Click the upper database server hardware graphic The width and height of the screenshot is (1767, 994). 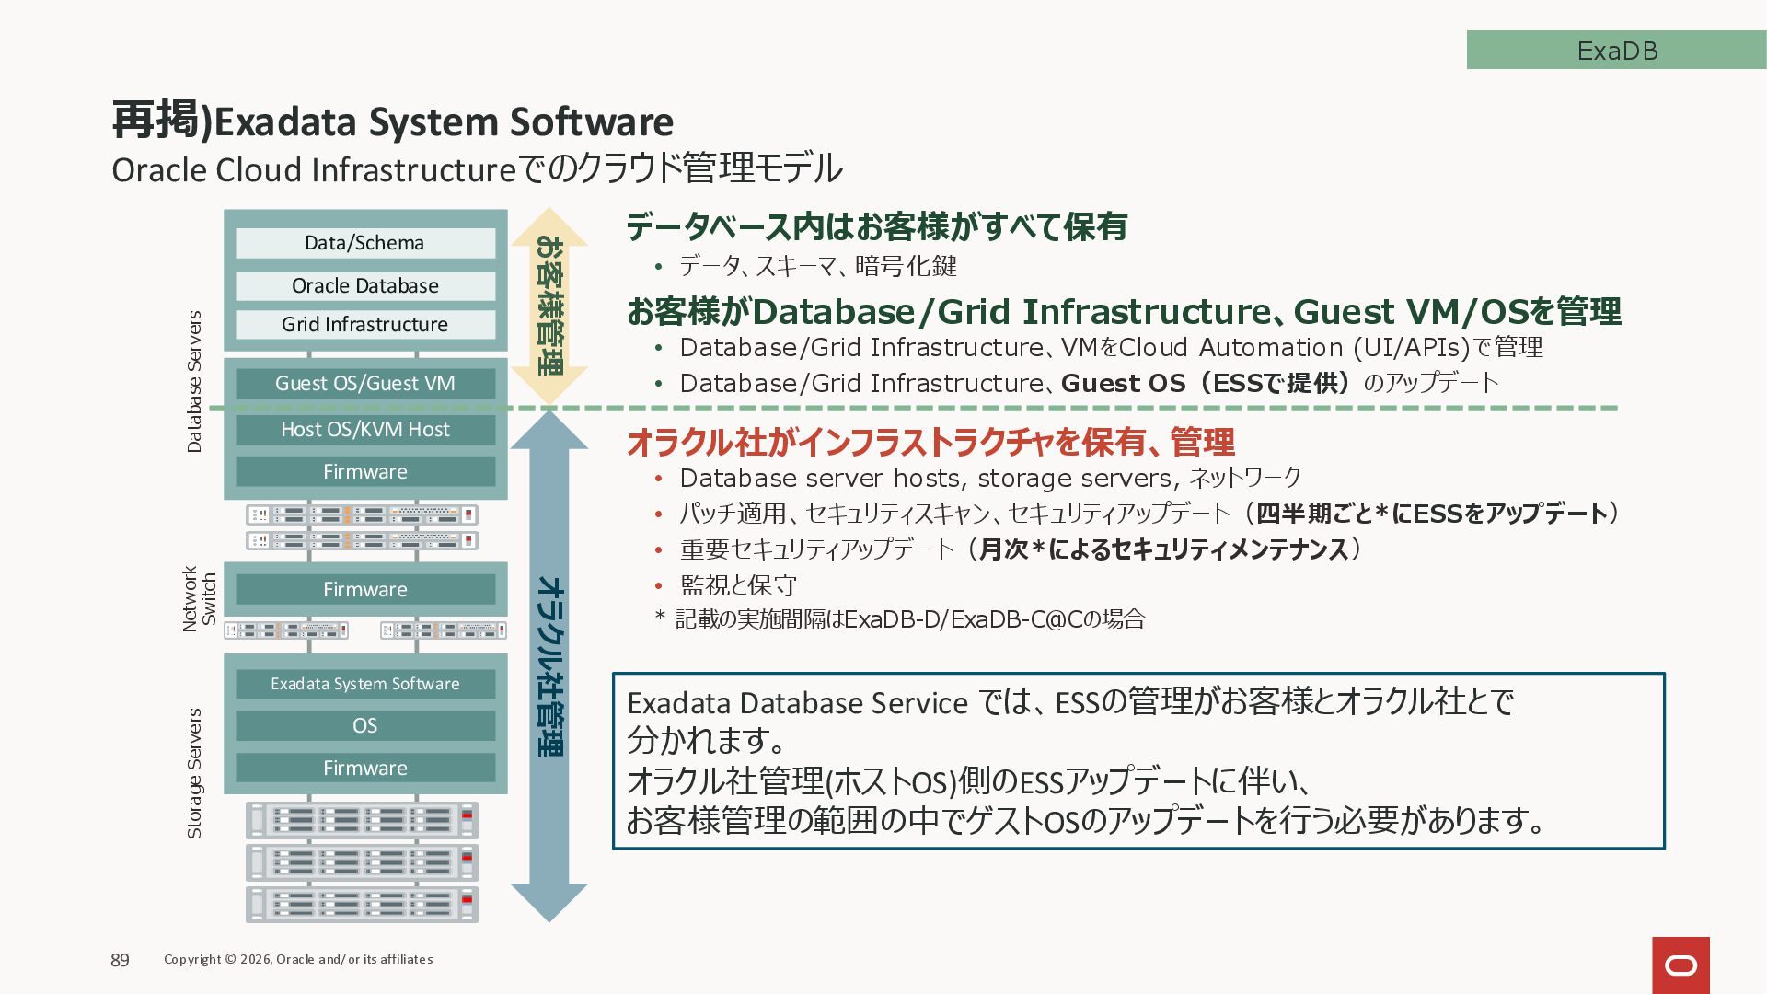tap(362, 514)
